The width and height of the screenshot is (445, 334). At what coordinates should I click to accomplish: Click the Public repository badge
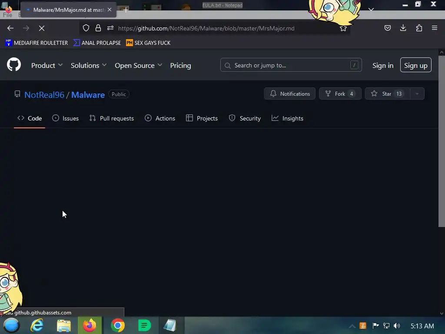coord(119,94)
